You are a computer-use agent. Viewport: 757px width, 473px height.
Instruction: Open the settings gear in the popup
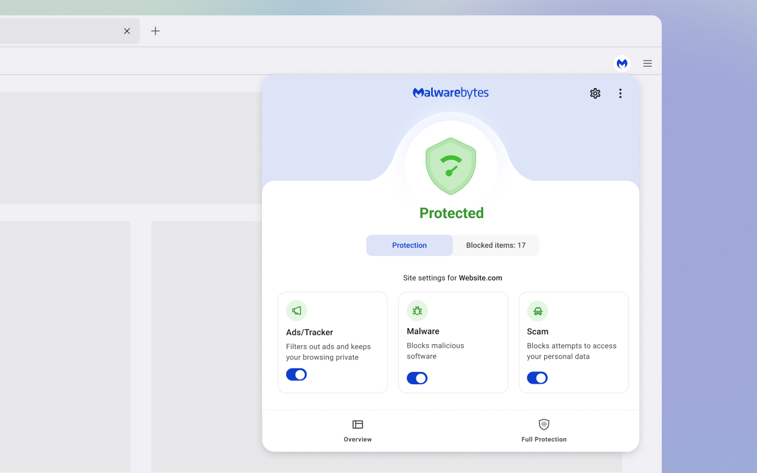point(595,93)
